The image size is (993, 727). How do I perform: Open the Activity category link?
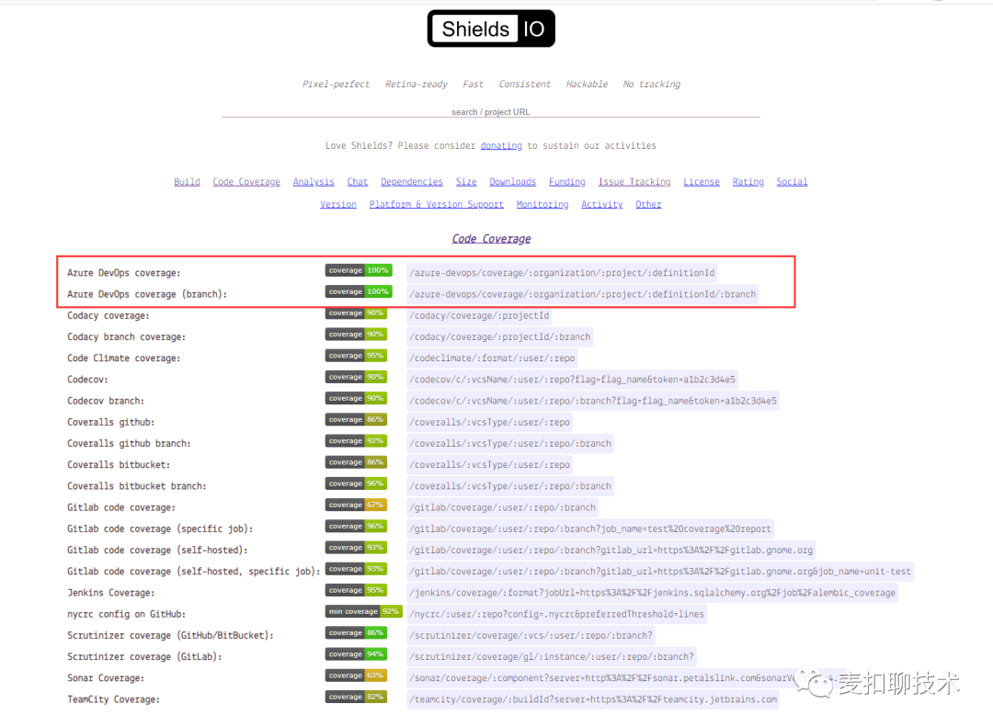pos(601,205)
